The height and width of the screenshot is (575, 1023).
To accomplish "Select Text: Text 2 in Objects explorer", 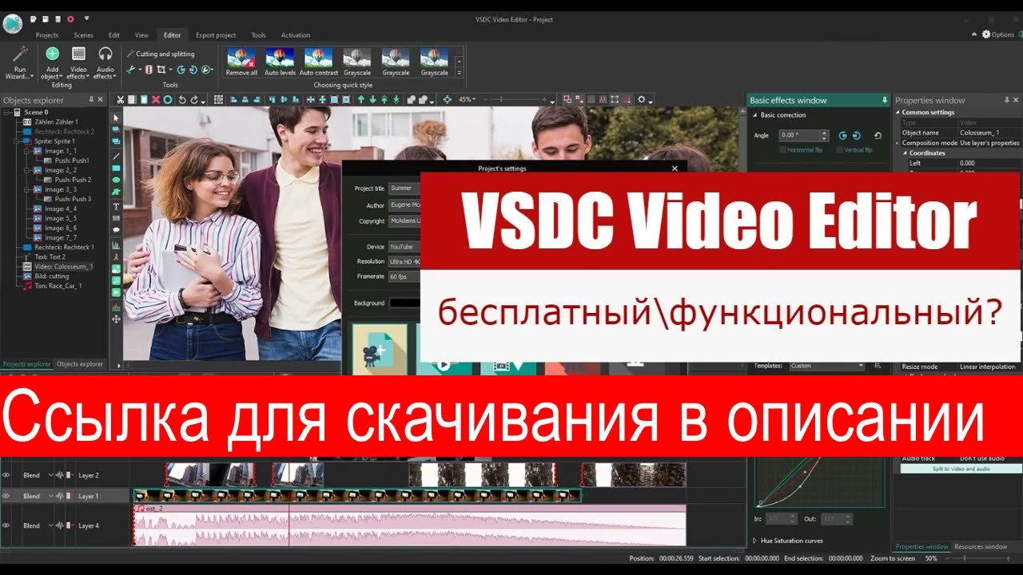I will click(x=50, y=256).
